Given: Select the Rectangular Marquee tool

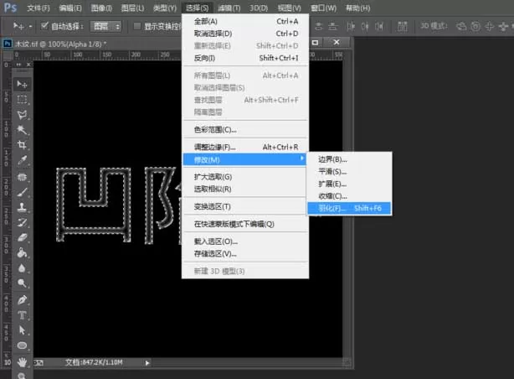Looking at the screenshot, I should point(22,99).
